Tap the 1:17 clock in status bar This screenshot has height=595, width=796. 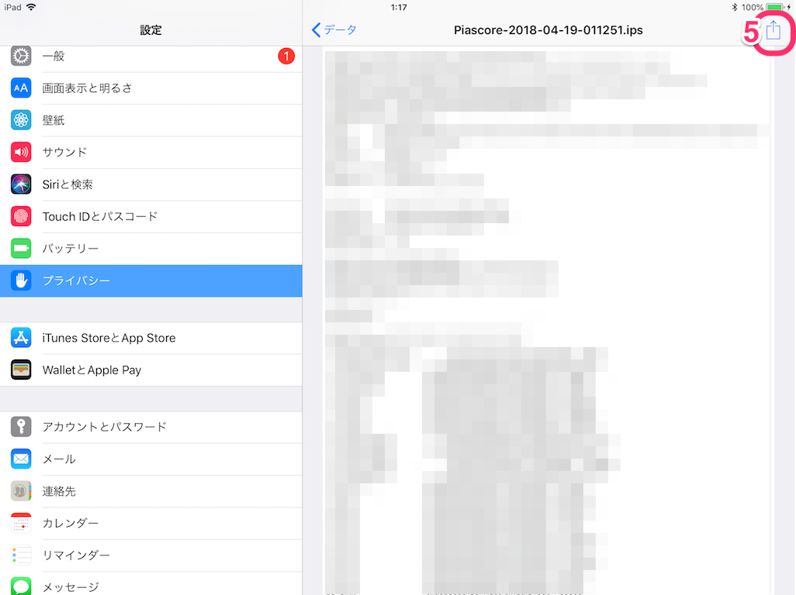399,7
